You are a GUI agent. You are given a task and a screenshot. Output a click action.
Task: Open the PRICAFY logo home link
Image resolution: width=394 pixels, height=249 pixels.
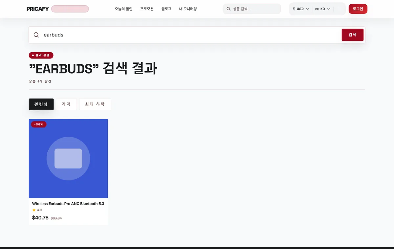[37, 9]
